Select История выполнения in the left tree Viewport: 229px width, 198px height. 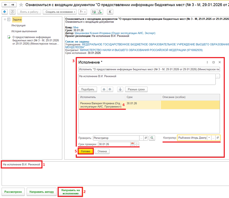tap(24, 31)
